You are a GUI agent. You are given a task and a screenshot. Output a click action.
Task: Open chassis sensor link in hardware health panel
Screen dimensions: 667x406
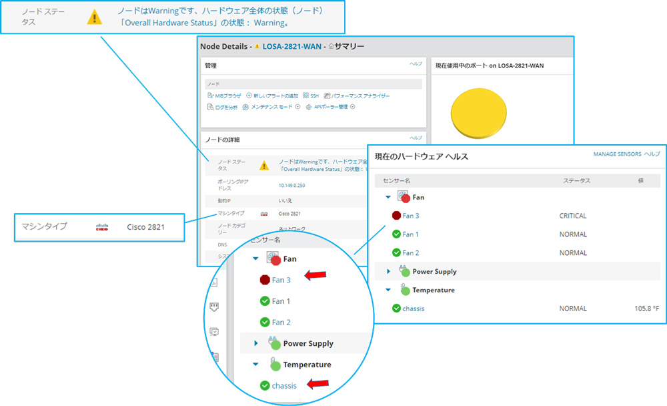click(x=414, y=309)
